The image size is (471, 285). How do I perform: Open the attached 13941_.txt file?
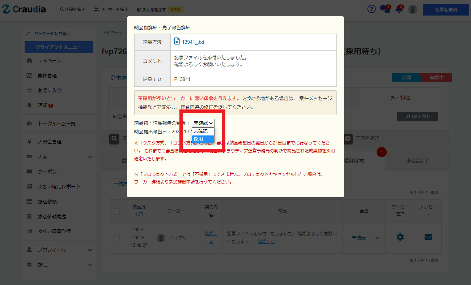(193, 42)
